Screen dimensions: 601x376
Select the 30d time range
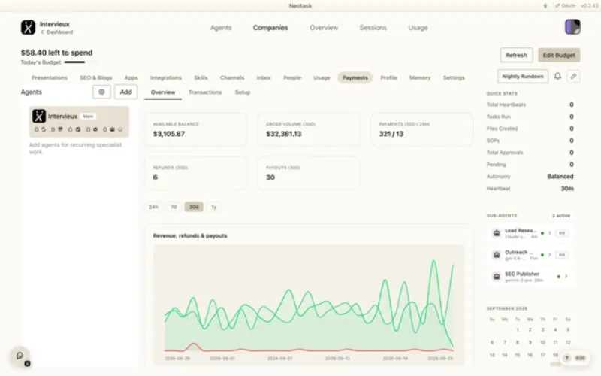[x=194, y=207]
